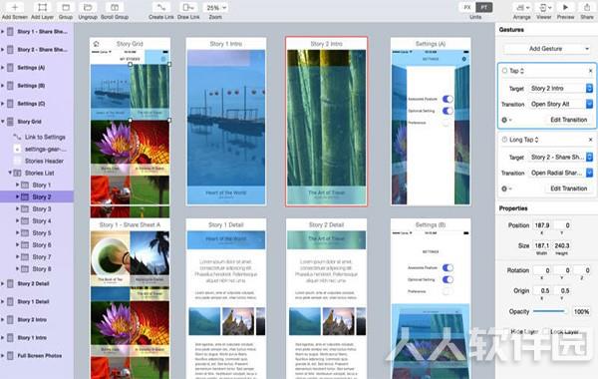Image resolution: width=598 pixels, height=379 pixels.
Task: Click the Ungroup toolbar icon
Action: click(88, 7)
